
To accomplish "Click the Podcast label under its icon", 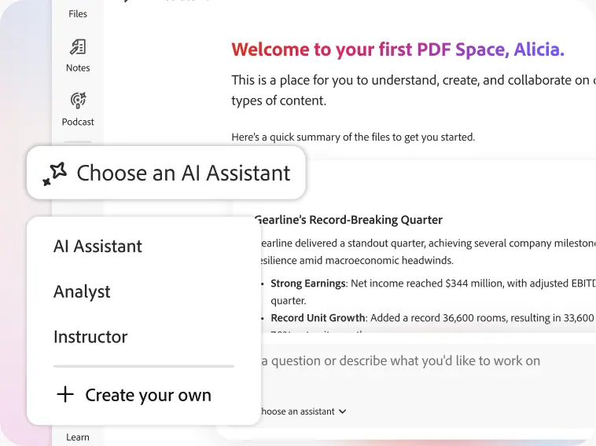I will click(78, 122).
